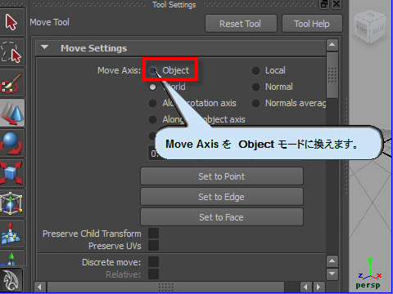The image size is (393, 294).
Task: Click the Tool Settings panel title
Action: tap(174, 4)
